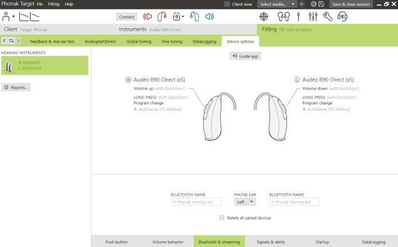The image size is (398, 247).
Task: Open the File menu
Action: point(40,4)
